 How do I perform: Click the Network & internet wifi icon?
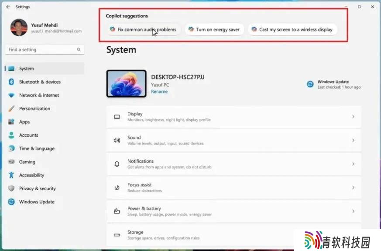click(11, 95)
